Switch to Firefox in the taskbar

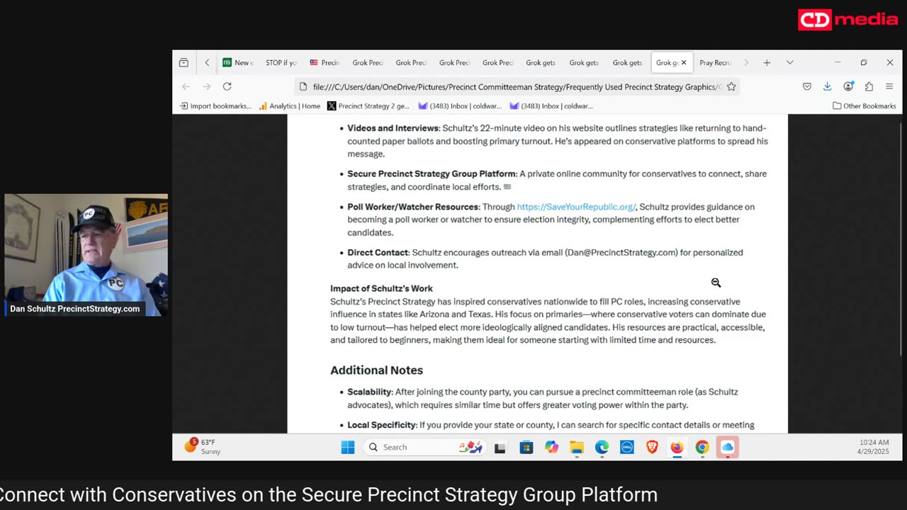pos(677,447)
